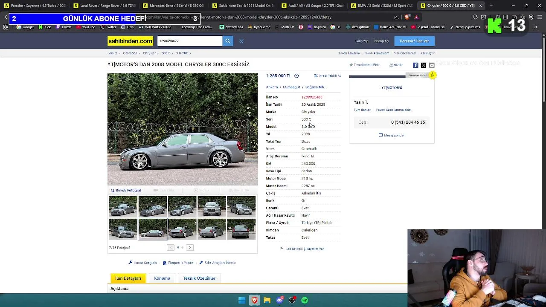Open the Brave Rewards triangle icon
Image resolution: width=546 pixels, height=307 pixels.
pyautogui.click(x=416, y=17)
